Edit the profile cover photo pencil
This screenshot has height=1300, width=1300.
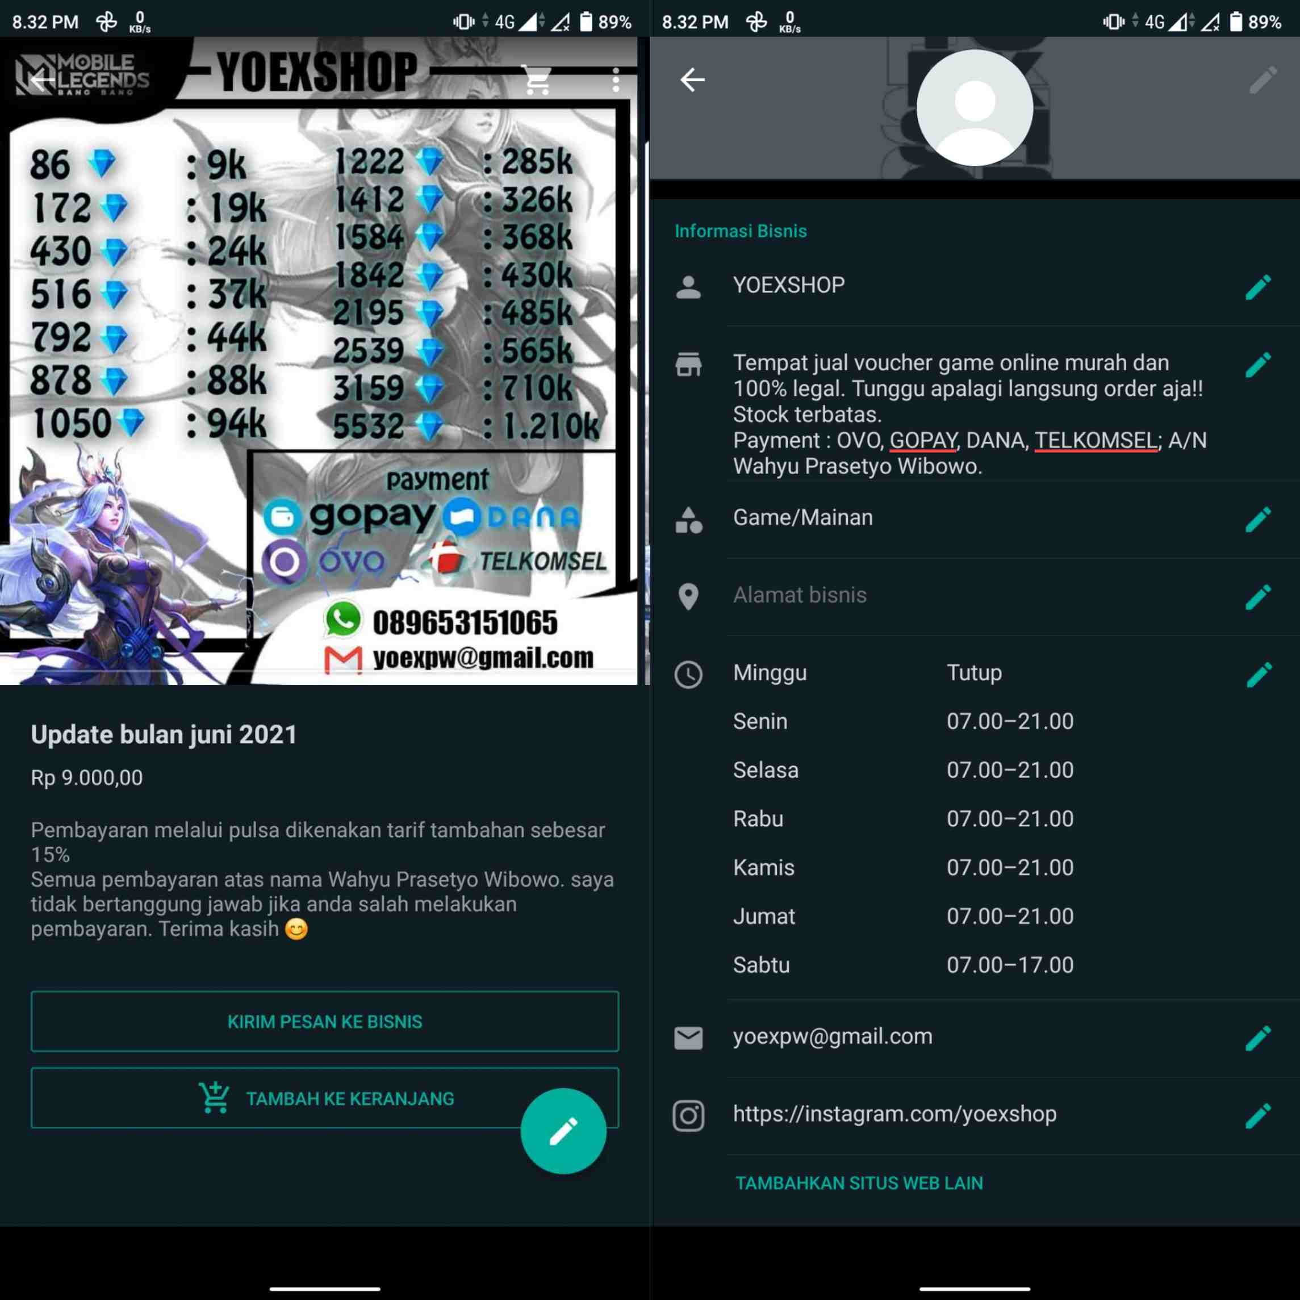[x=1263, y=80]
